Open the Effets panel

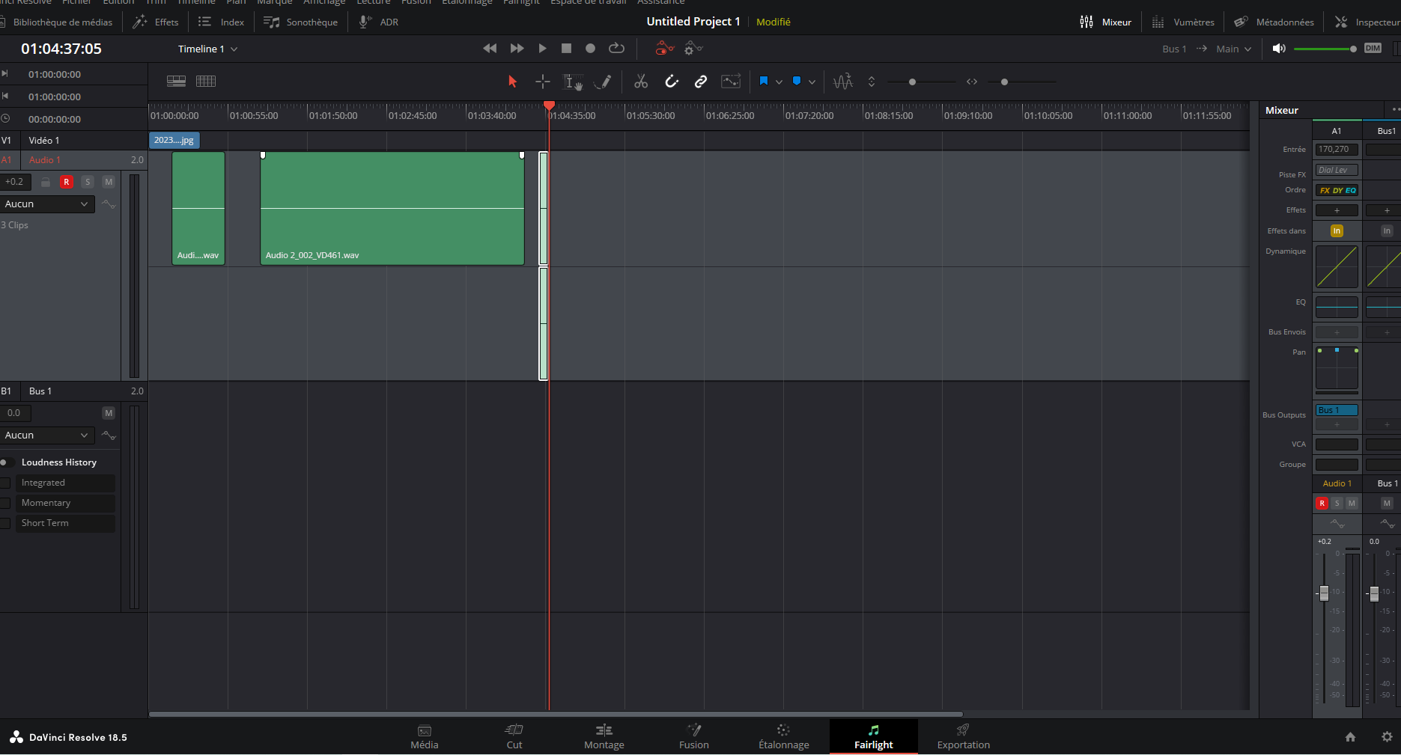pyautogui.click(x=156, y=22)
